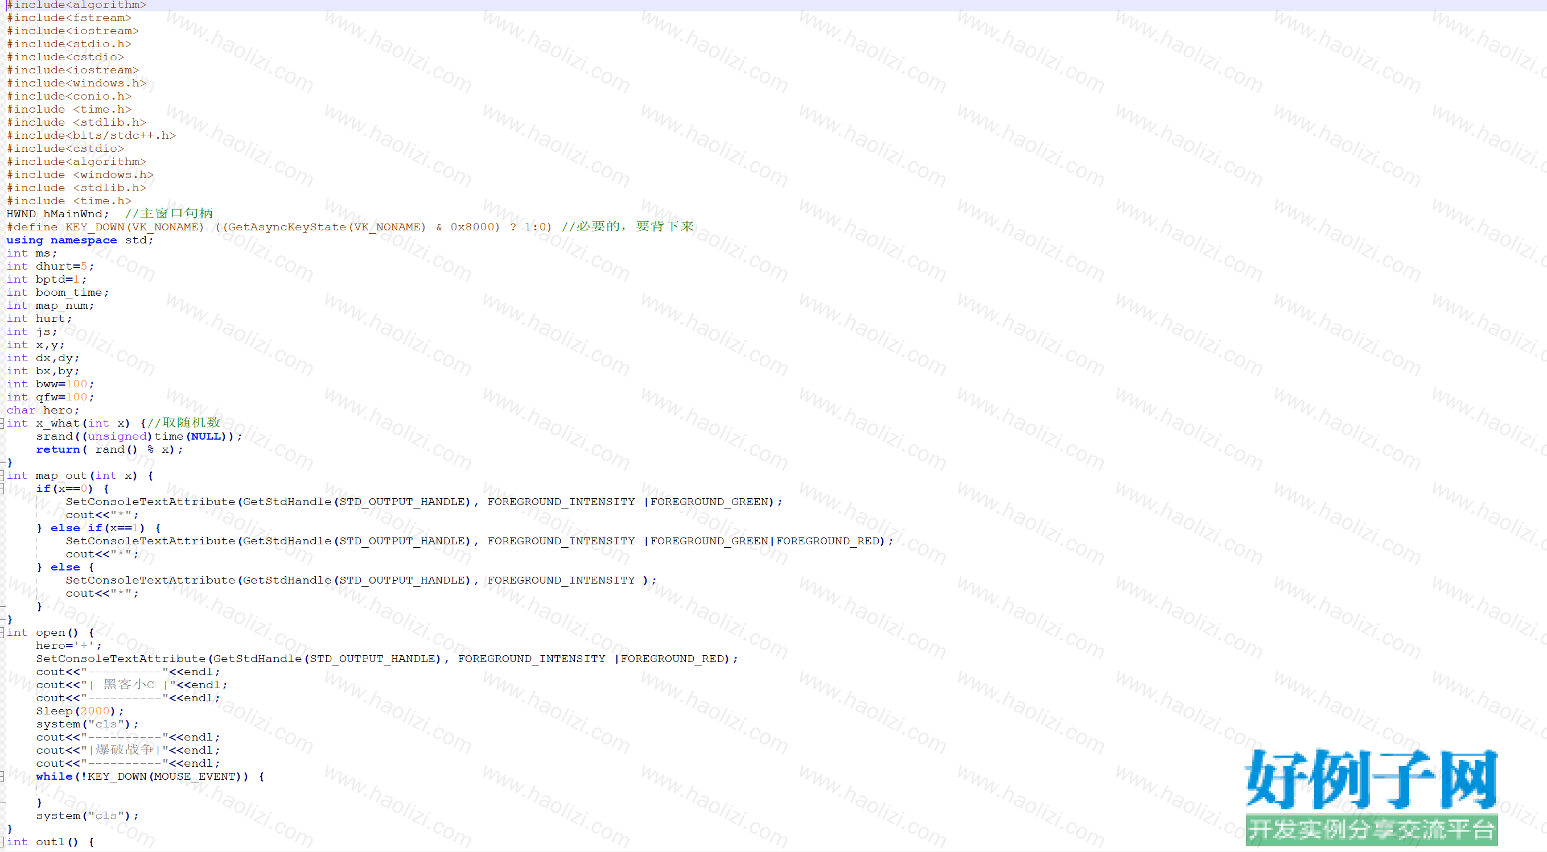Click the line '#include<conio.h>'
The height and width of the screenshot is (852, 1547).
click(69, 96)
